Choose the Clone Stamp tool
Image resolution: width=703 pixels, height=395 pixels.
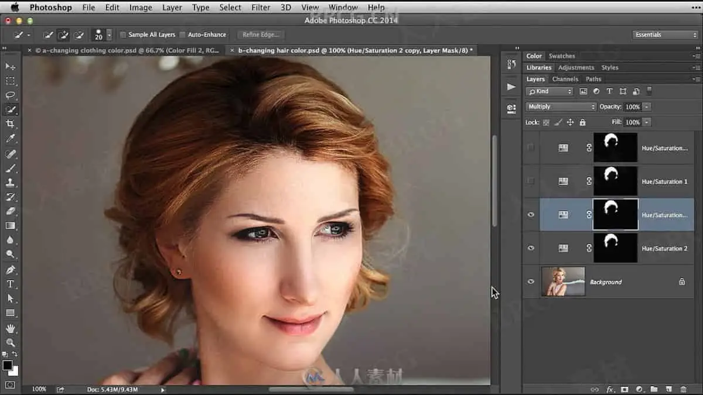click(x=11, y=183)
